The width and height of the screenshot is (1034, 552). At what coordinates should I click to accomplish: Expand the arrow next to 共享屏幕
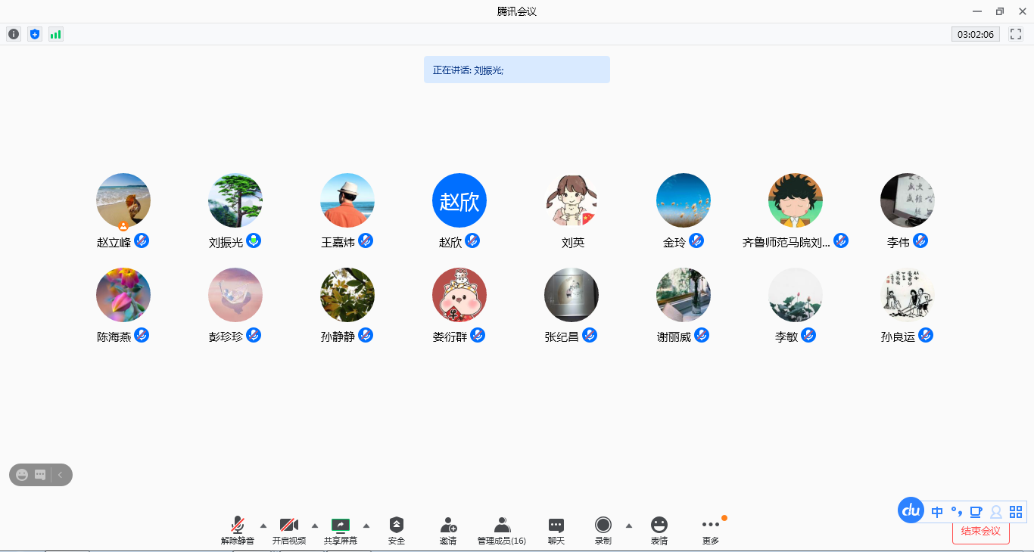(366, 526)
